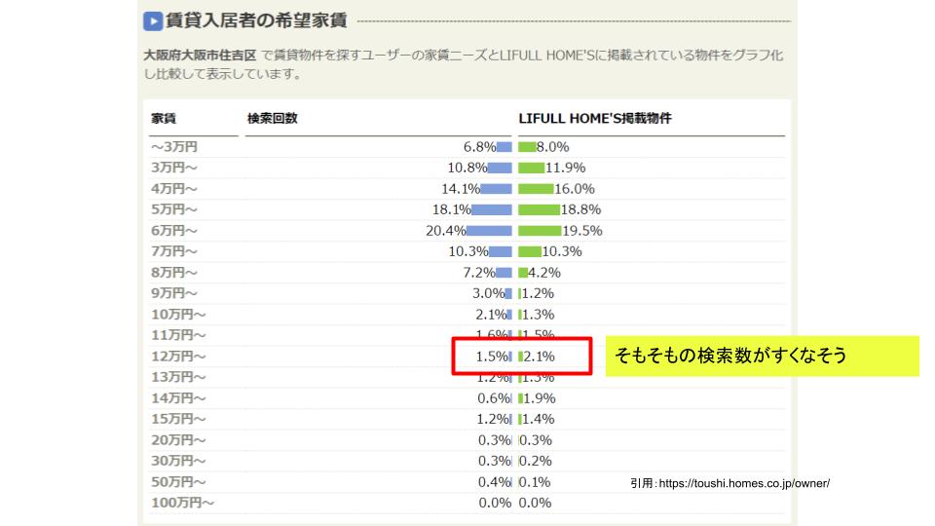The width and height of the screenshot is (935, 526).
Task: Click the green bar in the 5万円～ row
Action: (539, 209)
